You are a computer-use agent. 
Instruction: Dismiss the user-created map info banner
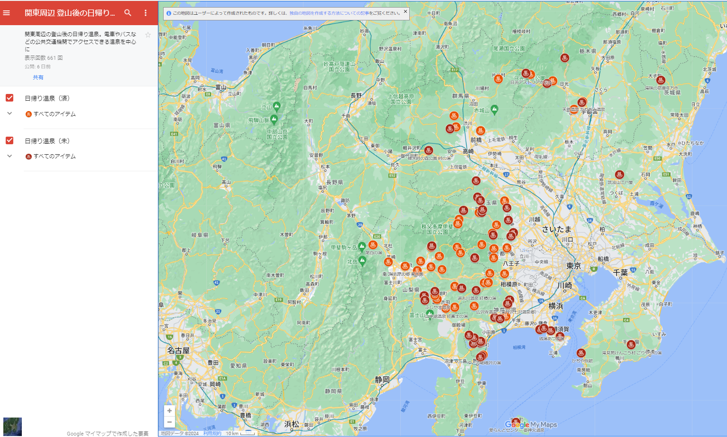tap(405, 11)
